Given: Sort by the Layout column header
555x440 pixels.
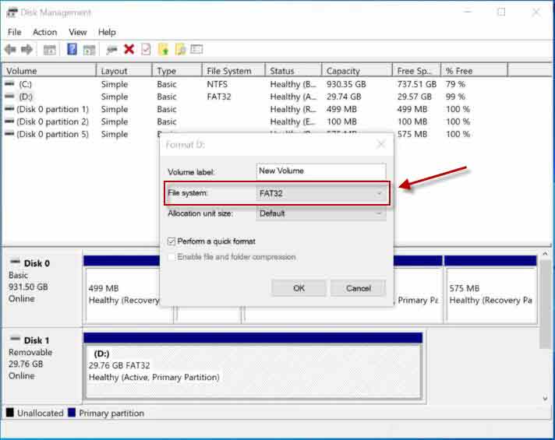Looking at the screenshot, I should 124,71.
